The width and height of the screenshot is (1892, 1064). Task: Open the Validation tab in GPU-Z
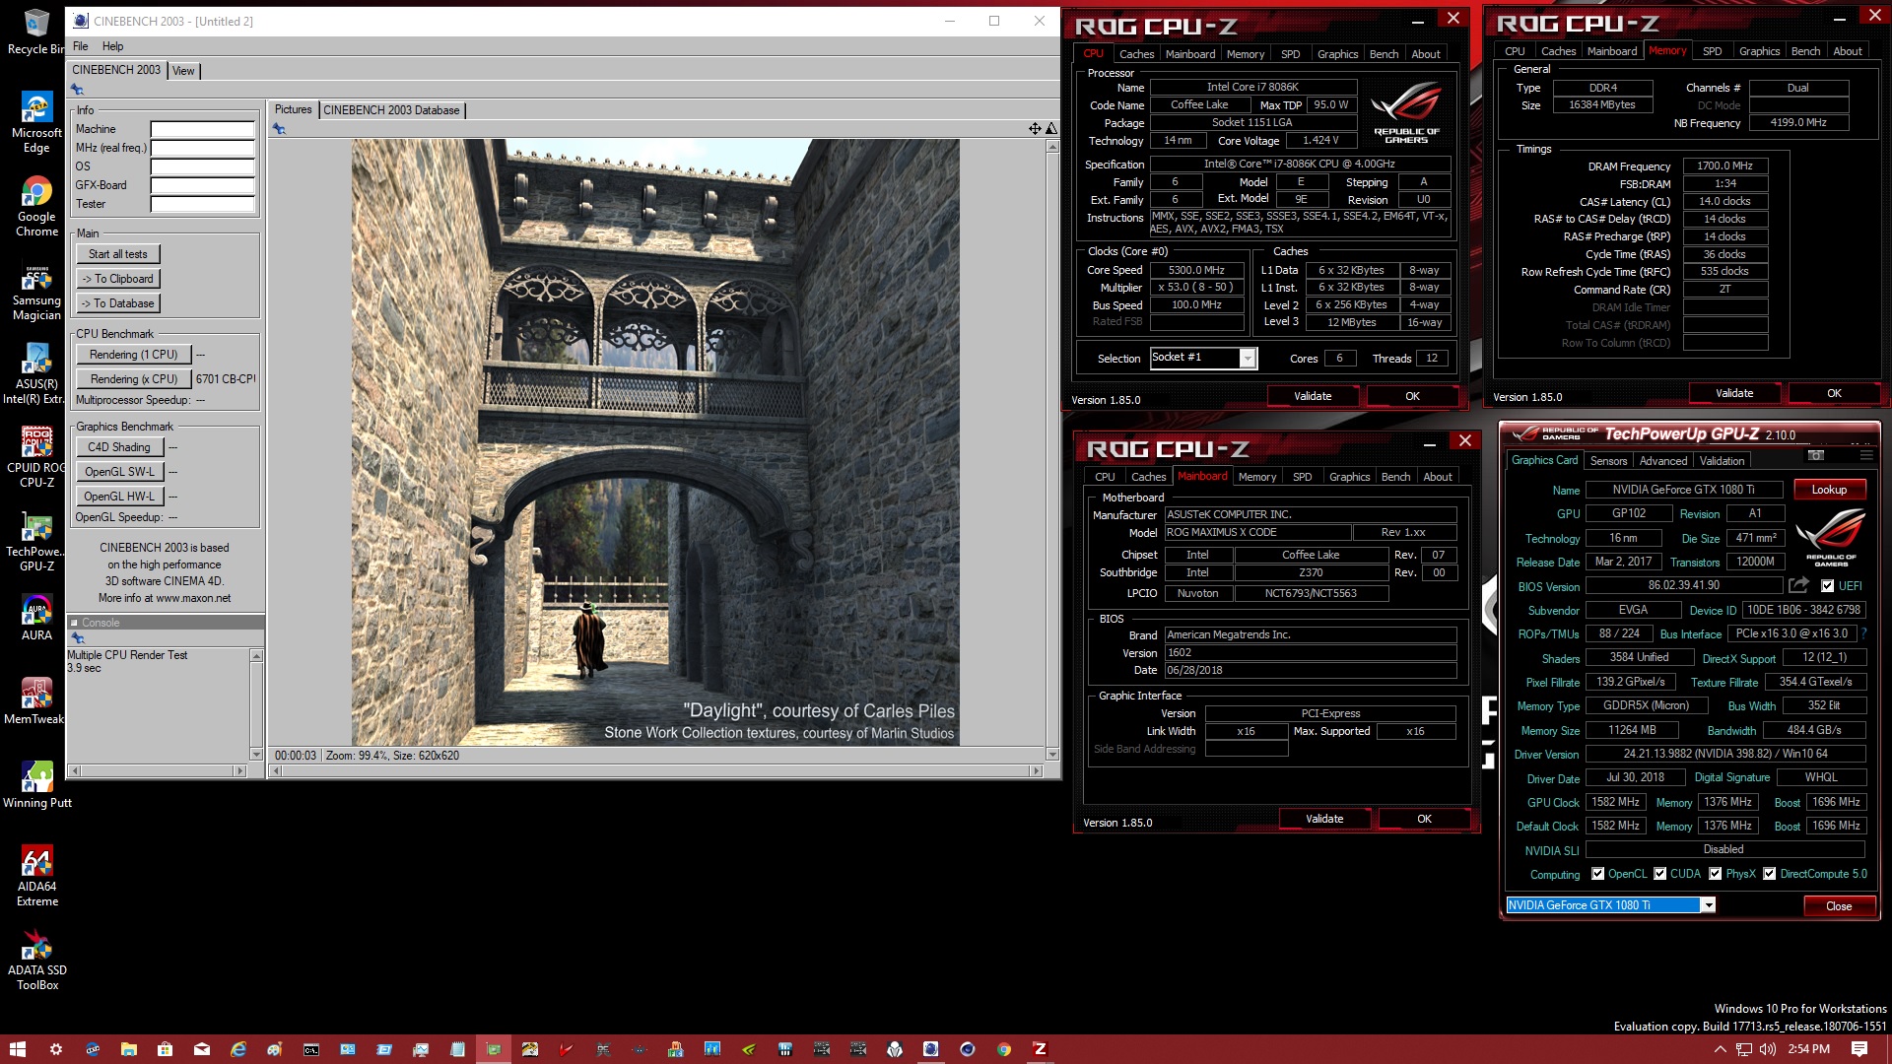pyautogui.click(x=1722, y=461)
